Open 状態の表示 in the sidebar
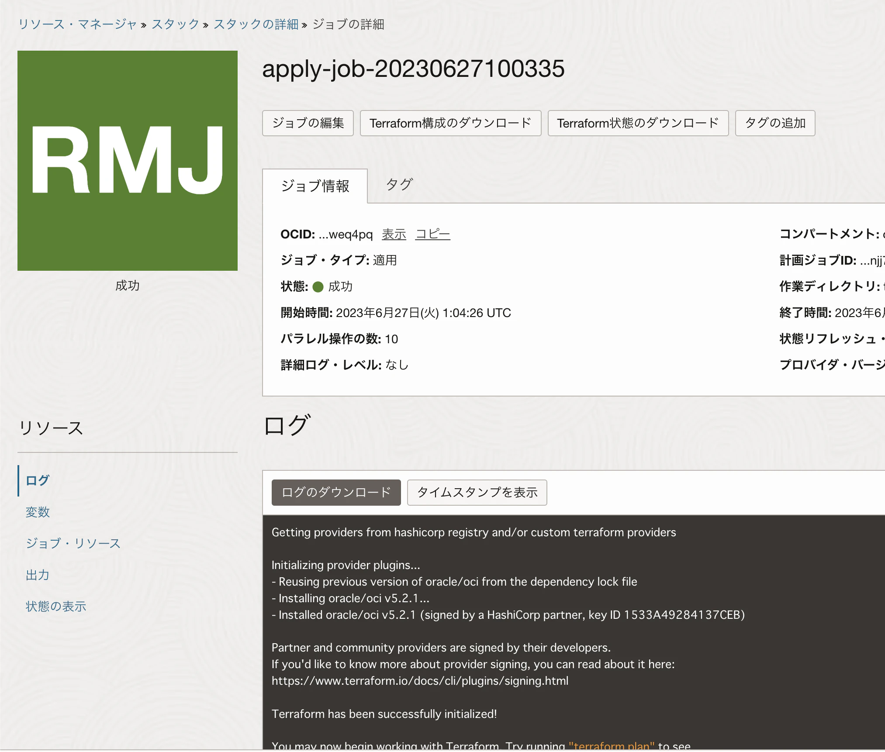 coord(56,607)
